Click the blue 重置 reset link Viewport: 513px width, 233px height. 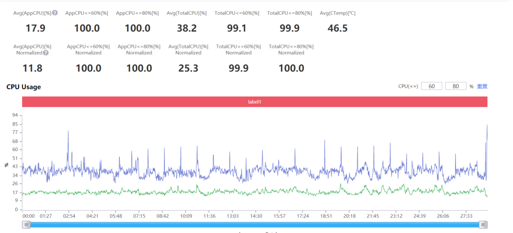click(x=482, y=87)
